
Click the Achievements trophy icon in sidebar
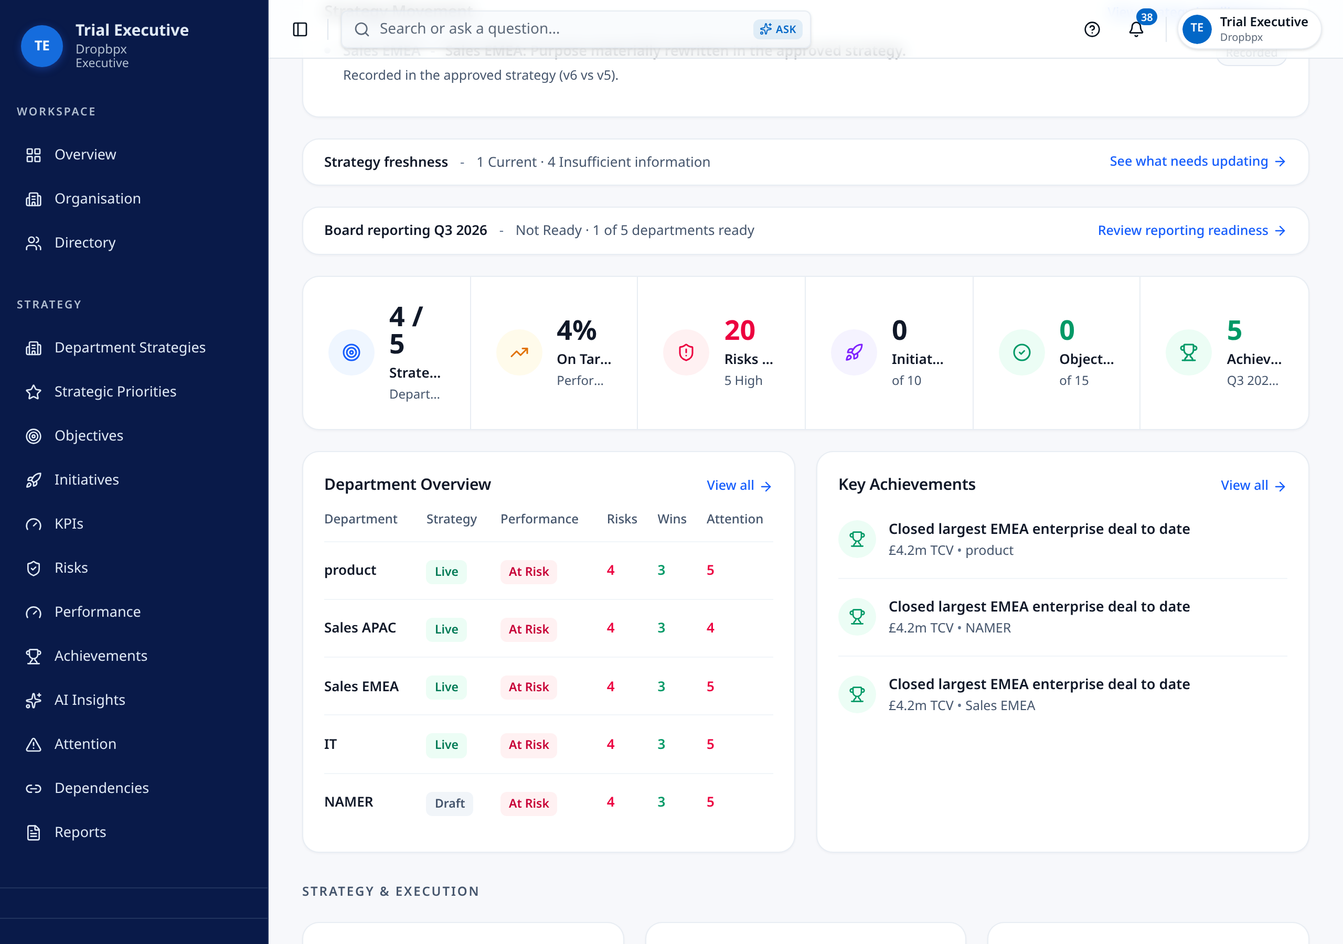tap(34, 656)
